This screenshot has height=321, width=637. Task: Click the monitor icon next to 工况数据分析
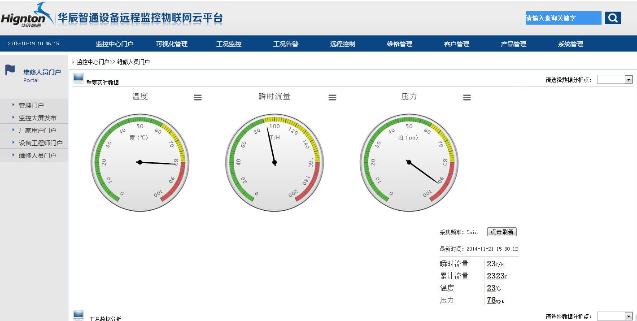(x=78, y=315)
